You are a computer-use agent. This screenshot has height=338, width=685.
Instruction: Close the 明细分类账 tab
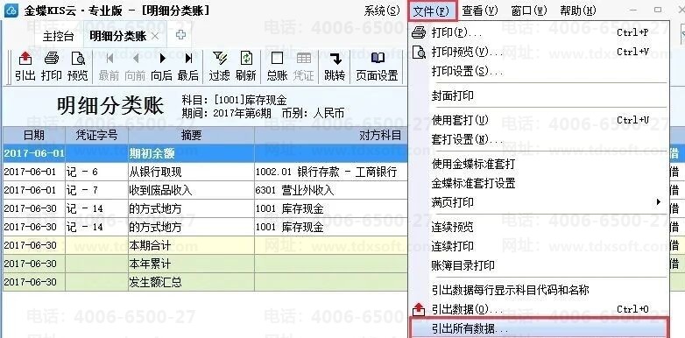coord(155,36)
